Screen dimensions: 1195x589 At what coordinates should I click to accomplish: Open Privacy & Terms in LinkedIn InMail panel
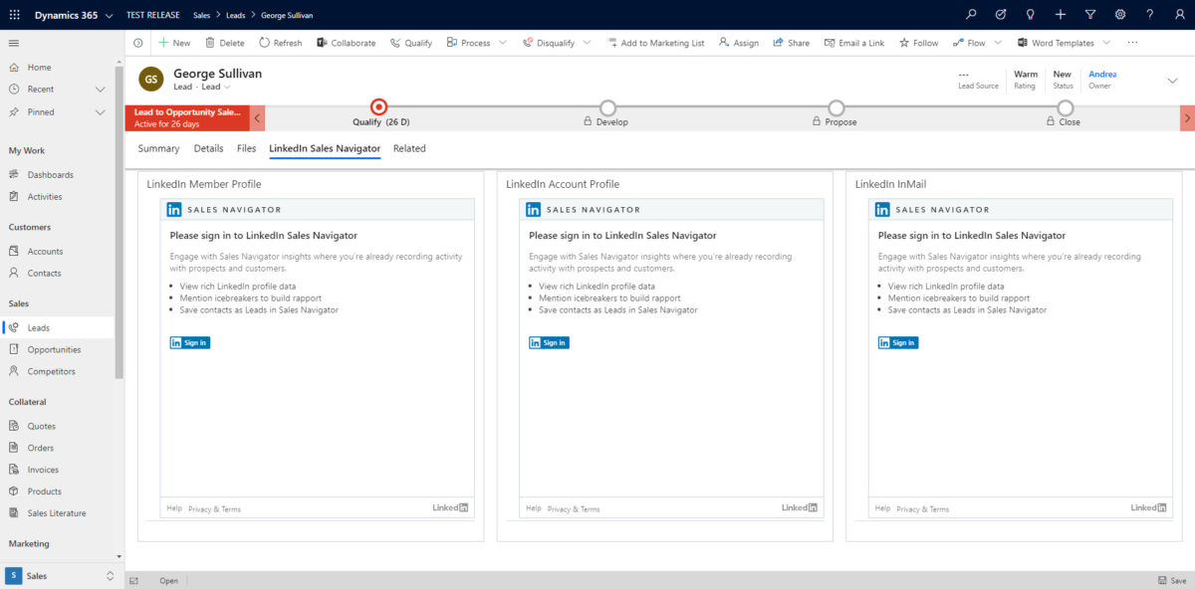pos(923,509)
